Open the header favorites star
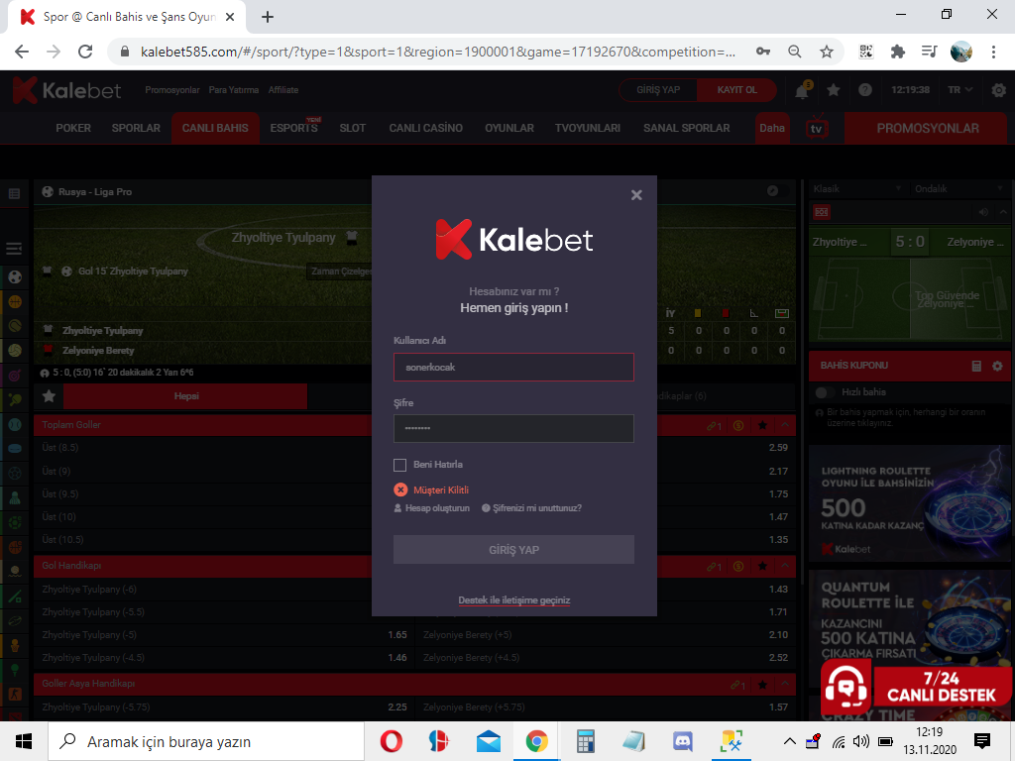The image size is (1015, 761). pos(834,90)
